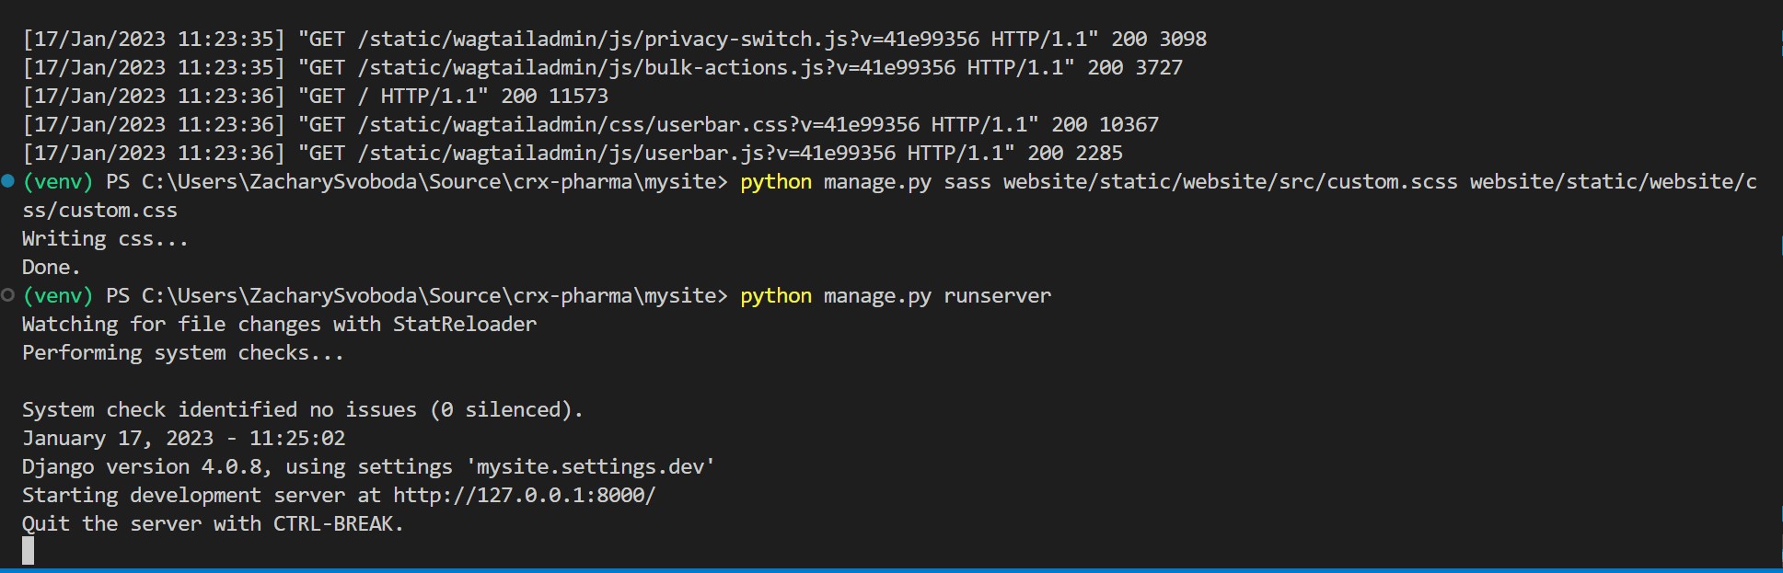
Task: Click the privacy-switch.js GET request log line
Action: [615, 39]
